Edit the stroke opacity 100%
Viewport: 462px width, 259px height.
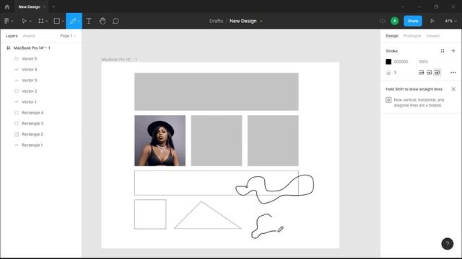click(423, 62)
